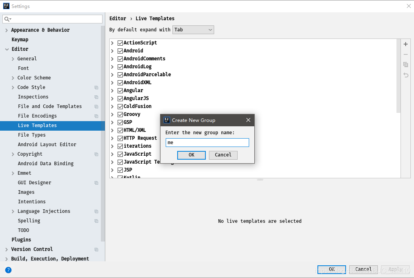Screen dimensions: 414x278
Task: Click the Duplicate template icon
Action: (405, 65)
